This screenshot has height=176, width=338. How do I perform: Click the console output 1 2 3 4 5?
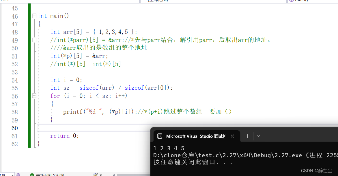tap(169, 148)
